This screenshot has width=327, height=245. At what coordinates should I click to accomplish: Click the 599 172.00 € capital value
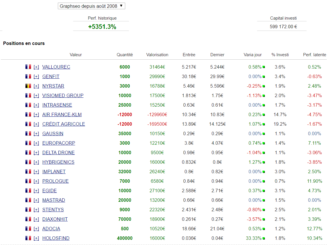coord(283,27)
